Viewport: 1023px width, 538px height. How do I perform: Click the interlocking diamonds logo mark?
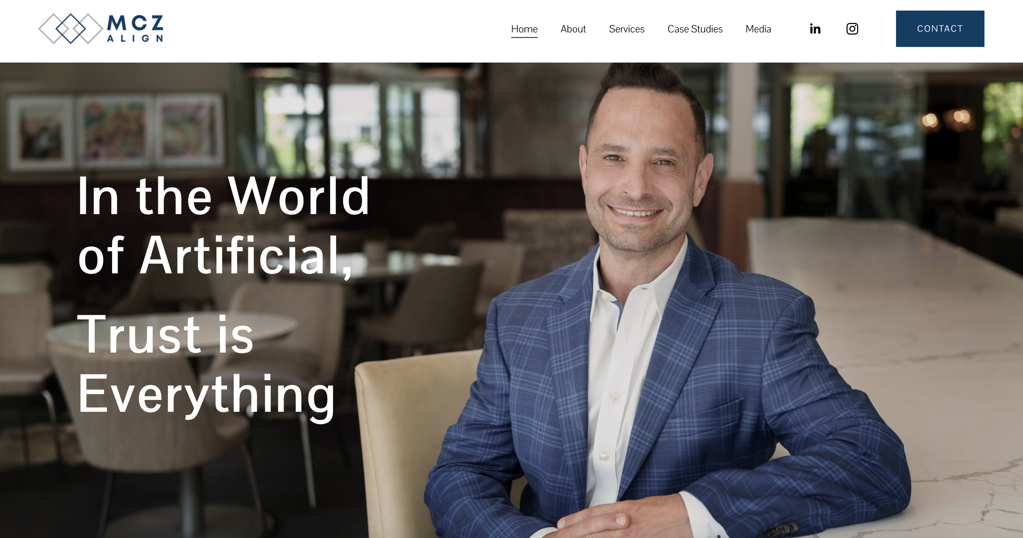click(70, 29)
